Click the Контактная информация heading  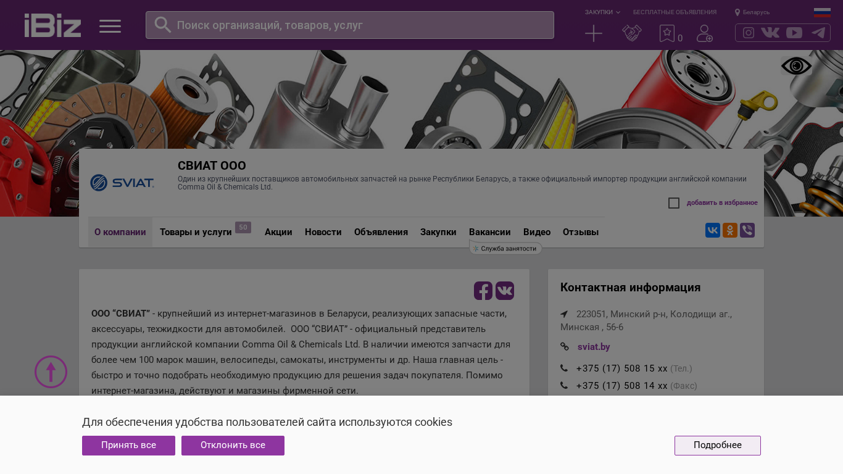[630, 288]
